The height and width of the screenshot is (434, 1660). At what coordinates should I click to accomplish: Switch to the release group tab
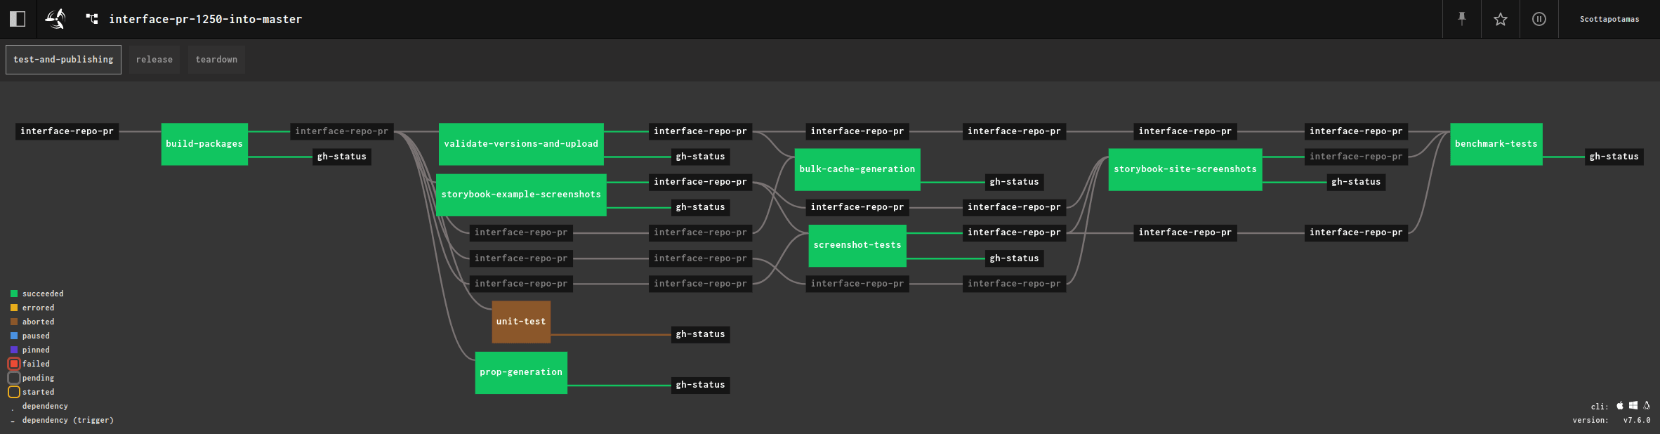pyautogui.click(x=154, y=60)
